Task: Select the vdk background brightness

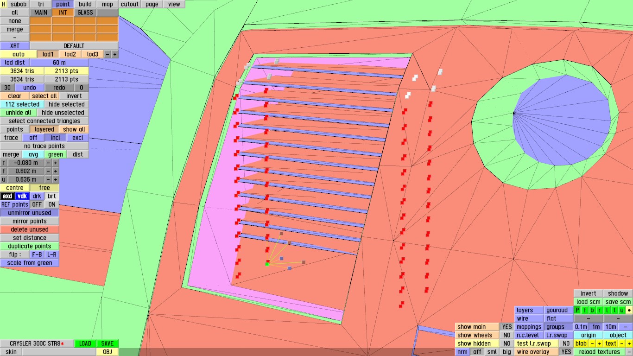Action: [23, 196]
